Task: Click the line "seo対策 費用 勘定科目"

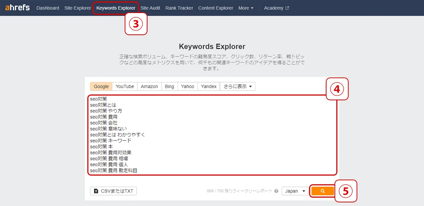Action: tap(113, 171)
